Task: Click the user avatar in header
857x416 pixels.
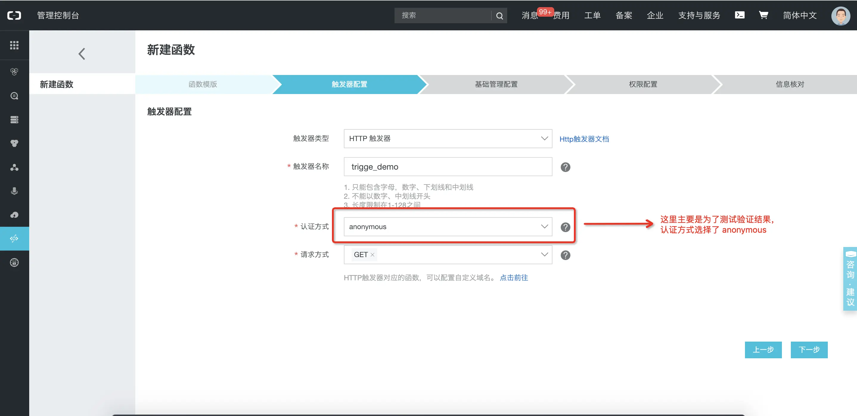Action: click(840, 15)
